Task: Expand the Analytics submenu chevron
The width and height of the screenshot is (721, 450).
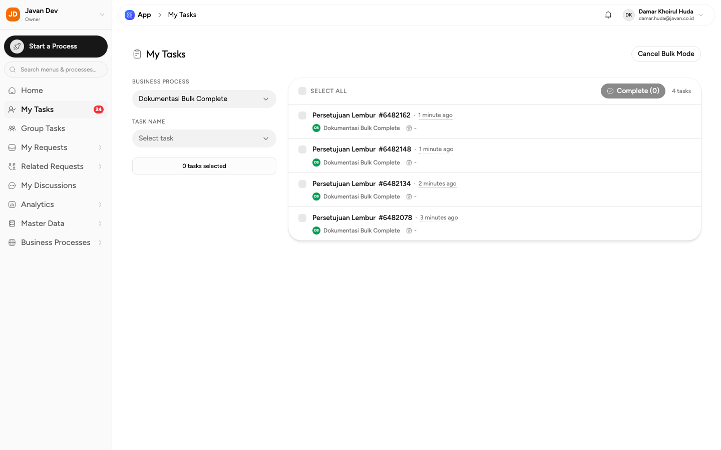Action: [100, 204]
